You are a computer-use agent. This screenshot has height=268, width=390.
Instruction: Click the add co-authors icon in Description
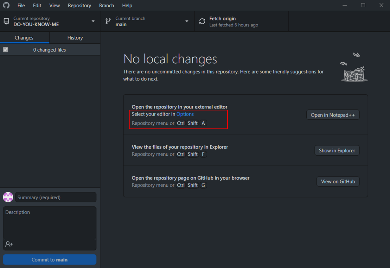9,244
